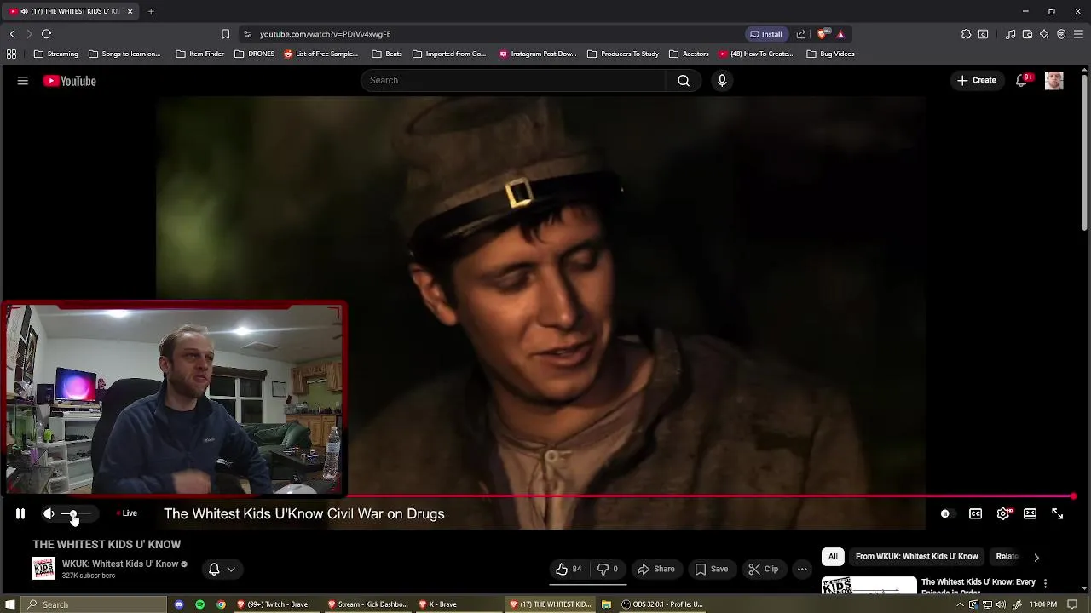The height and width of the screenshot is (613, 1091).
Task: Save the video to a playlist
Action: (712, 569)
